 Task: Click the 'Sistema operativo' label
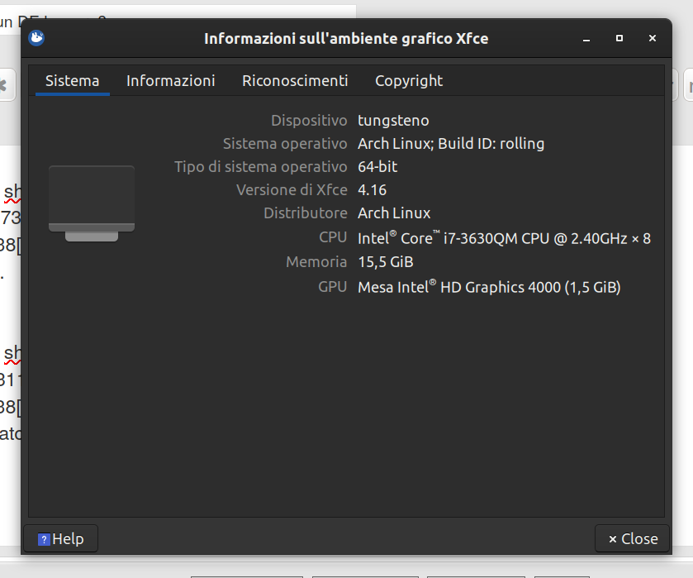pos(285,144)
